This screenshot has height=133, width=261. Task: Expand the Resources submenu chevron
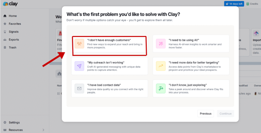[x=43, y=130]
